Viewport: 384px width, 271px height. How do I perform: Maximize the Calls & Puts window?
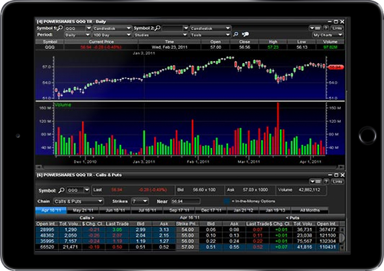(x=337, y=175)
